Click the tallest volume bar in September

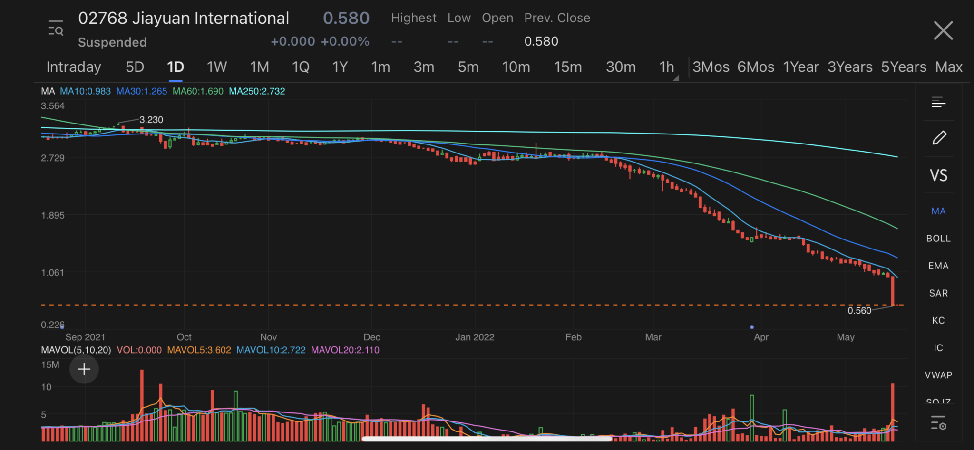[142, 405]
